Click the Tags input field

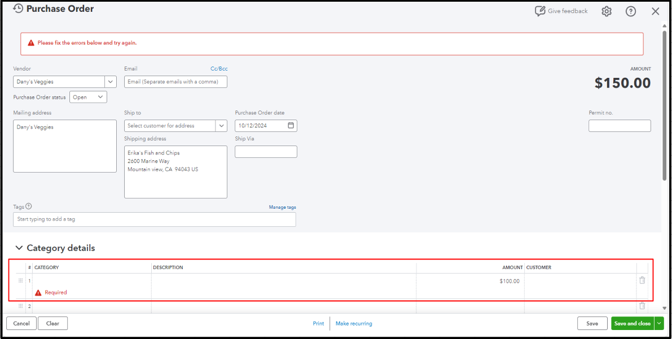click(x=154, y=219)
